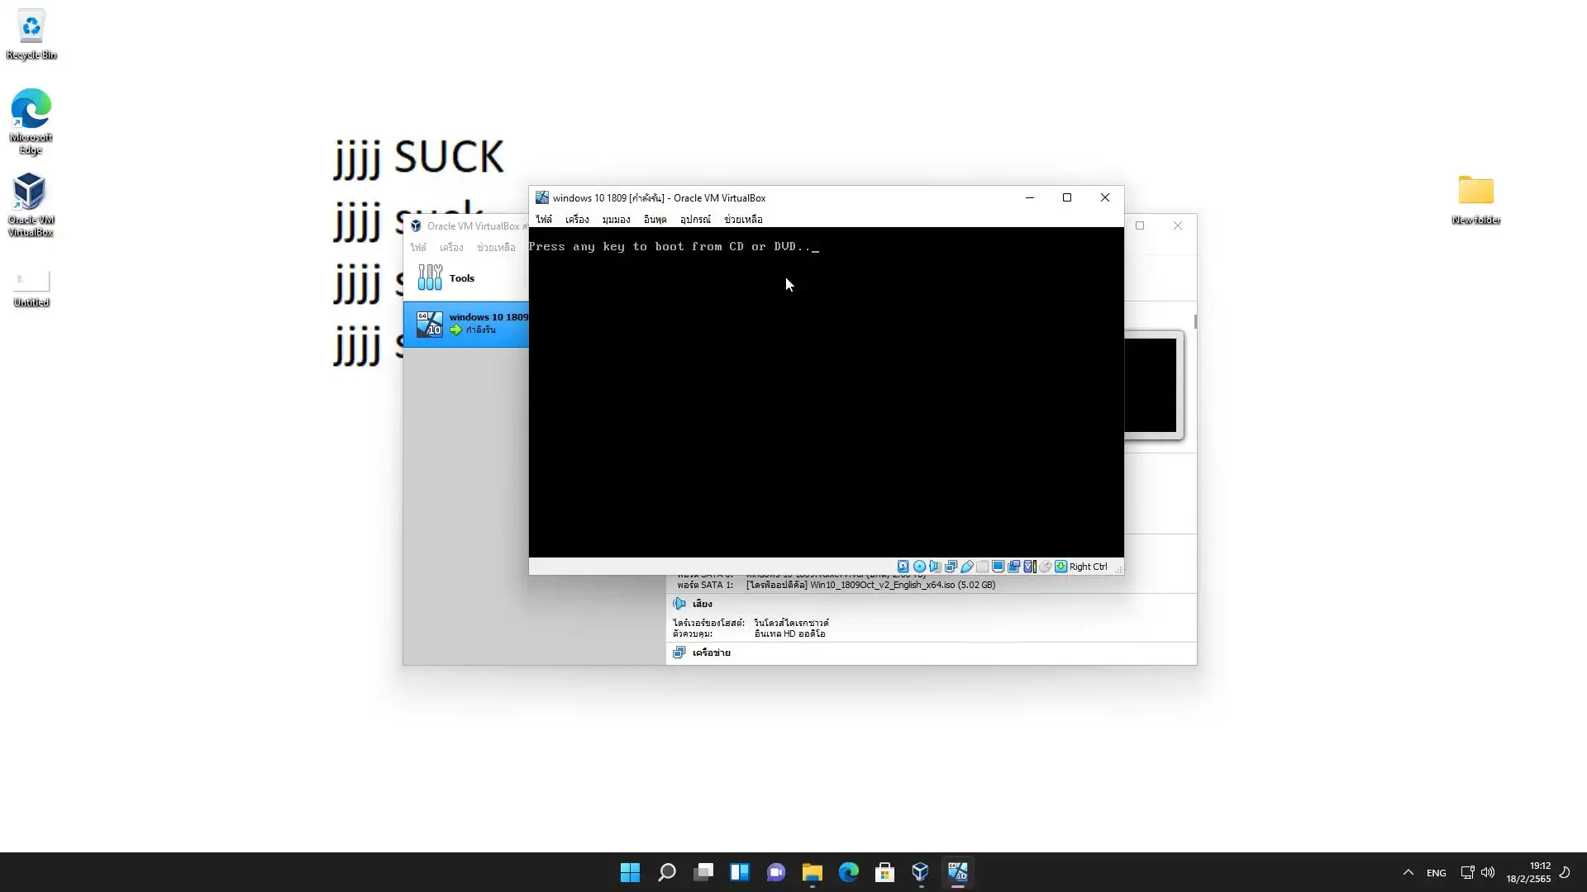
Task: Open the อุปกรณ์ menu in VM window
Action: tap(695, 220)
